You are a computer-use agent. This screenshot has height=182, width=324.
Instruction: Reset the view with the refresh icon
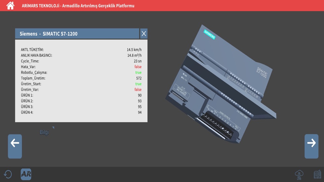[x=8, y=174]
